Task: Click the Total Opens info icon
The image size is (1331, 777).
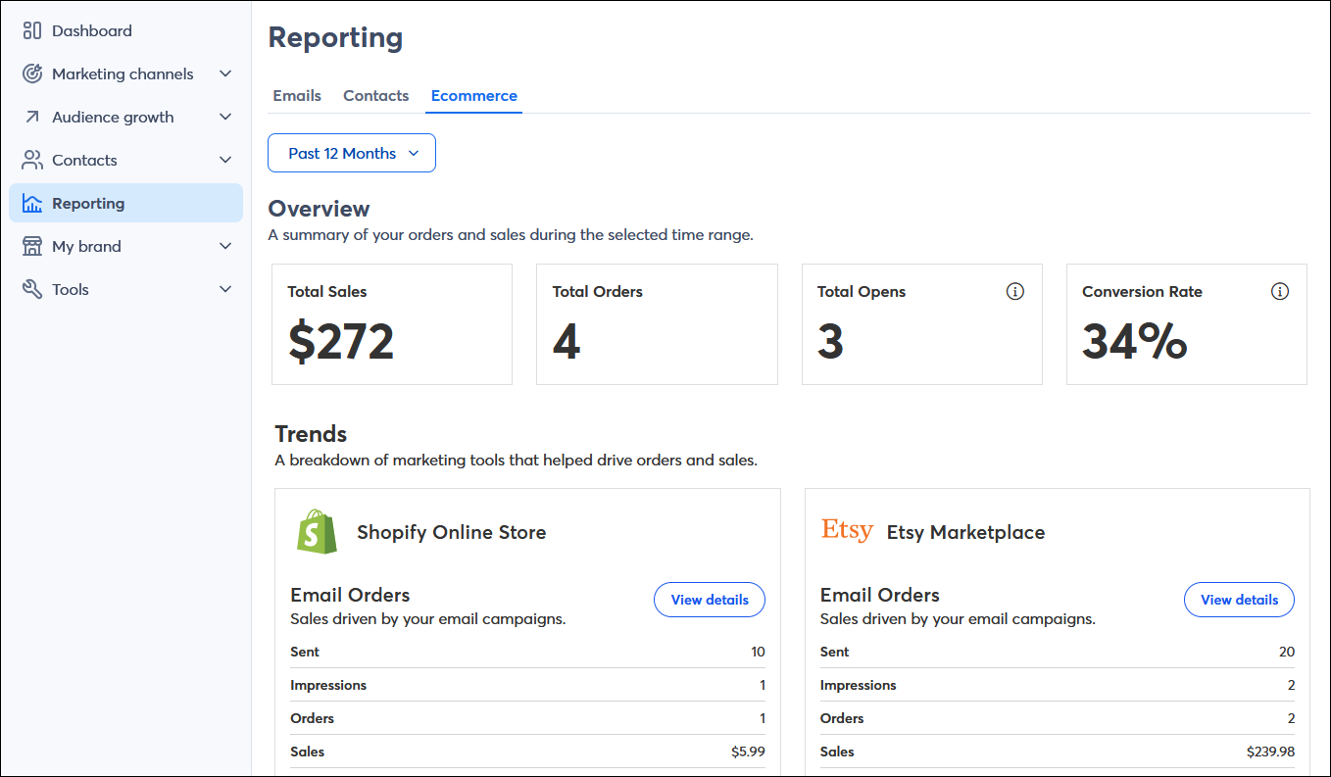Action: click(x=1015, y=291)
